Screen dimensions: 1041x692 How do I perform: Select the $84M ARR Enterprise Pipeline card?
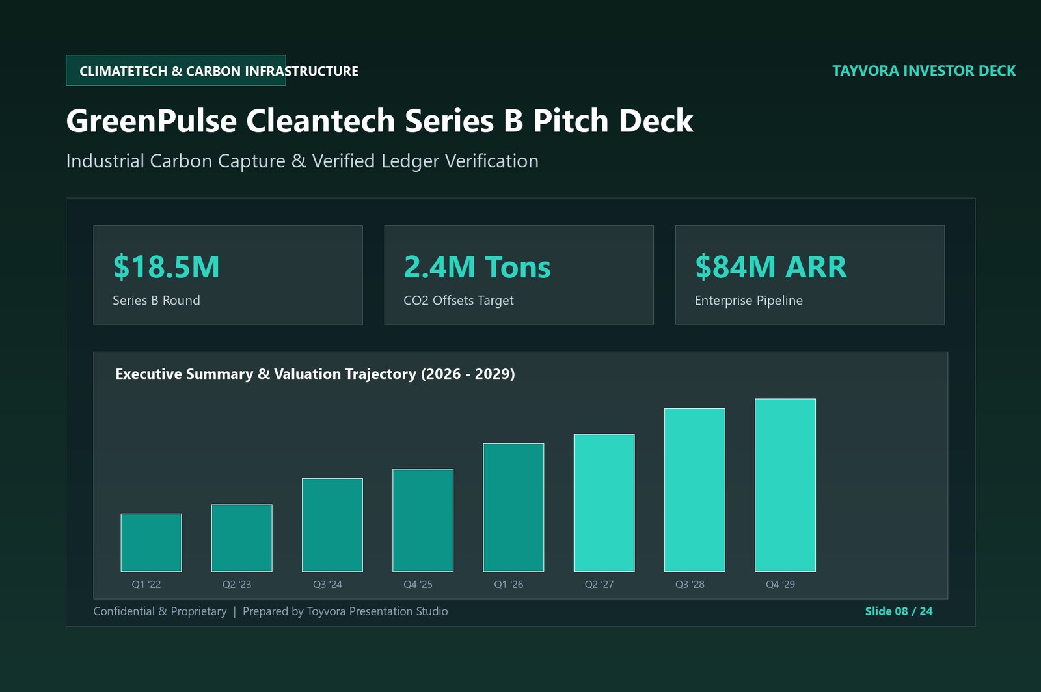coord(810,275)
